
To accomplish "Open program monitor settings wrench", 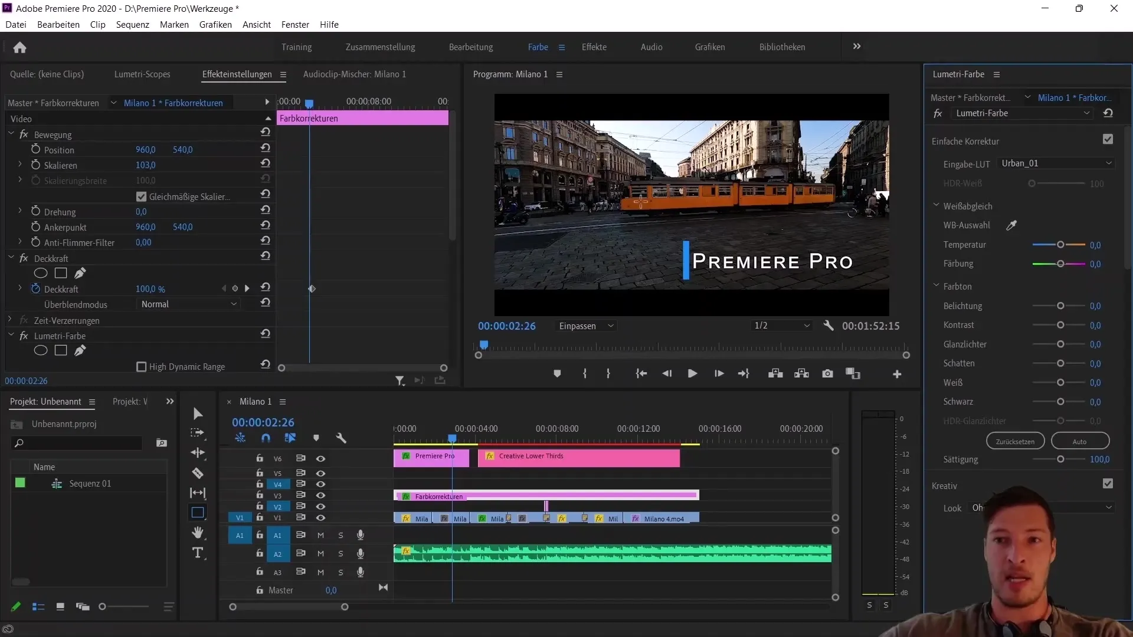I will tap(829, 326).
